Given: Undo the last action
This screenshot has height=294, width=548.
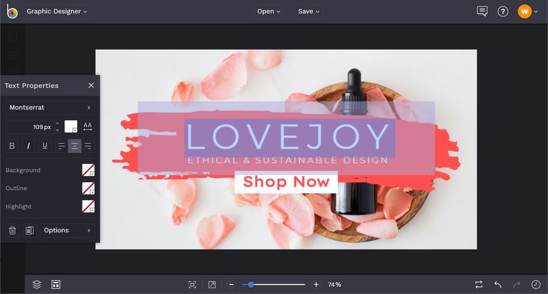Looking at the screenshot, I should pos(498,285).
